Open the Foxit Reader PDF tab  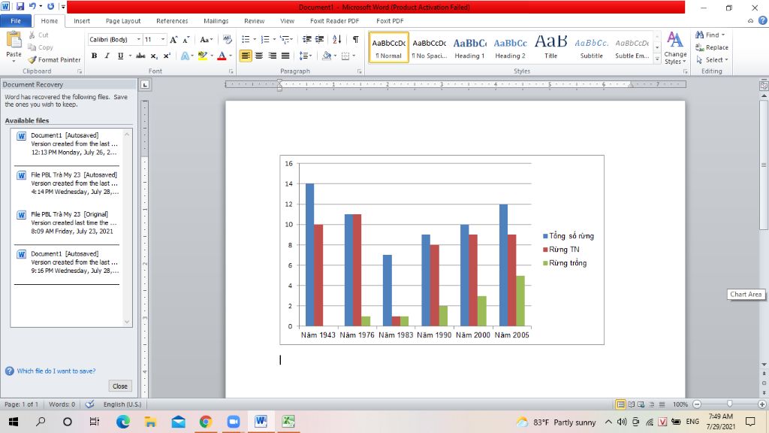click(334, 20)
